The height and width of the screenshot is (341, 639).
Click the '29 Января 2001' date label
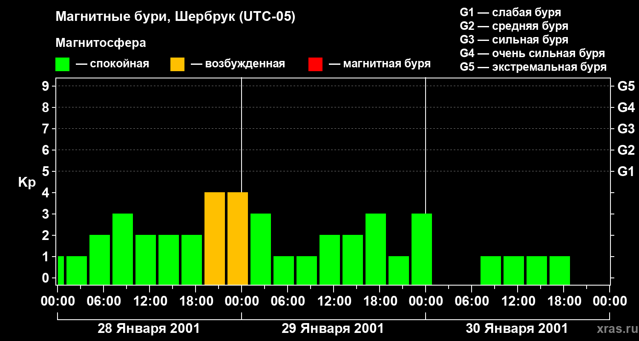point(333,329)
